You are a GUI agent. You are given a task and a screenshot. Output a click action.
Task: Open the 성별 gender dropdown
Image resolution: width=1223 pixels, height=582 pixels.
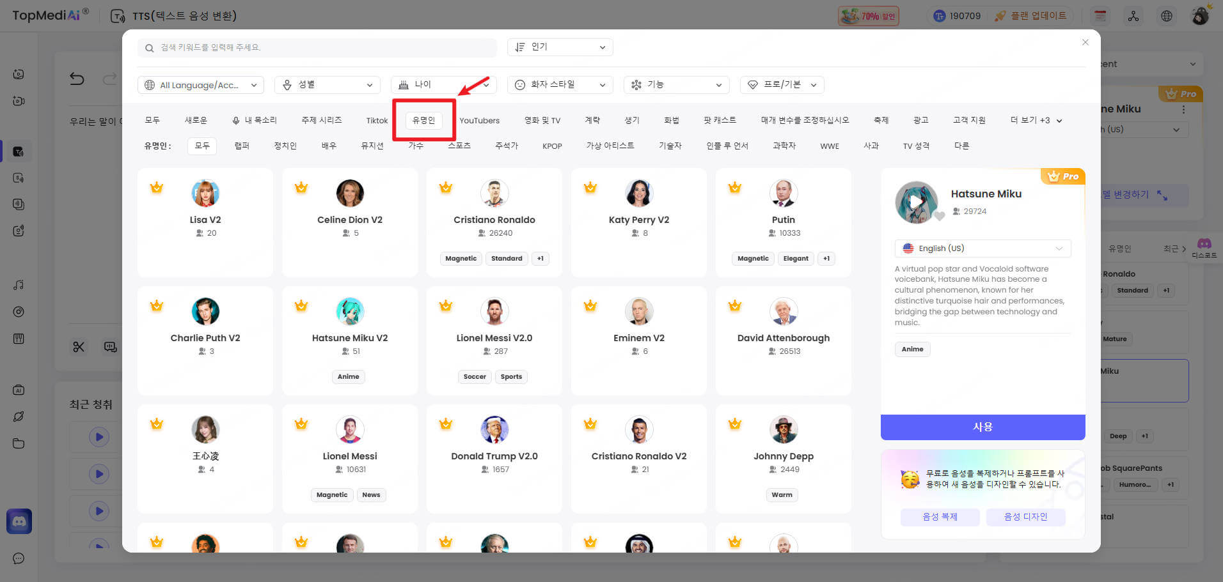point(327,85)
